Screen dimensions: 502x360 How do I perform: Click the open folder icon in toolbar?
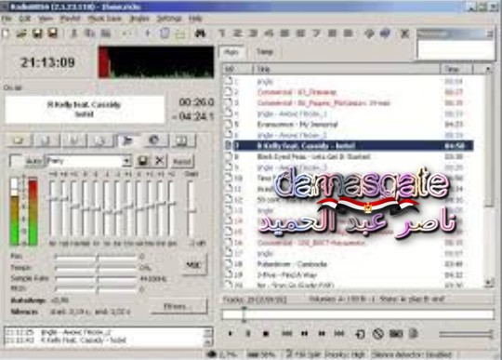click(x=21, y=33)
